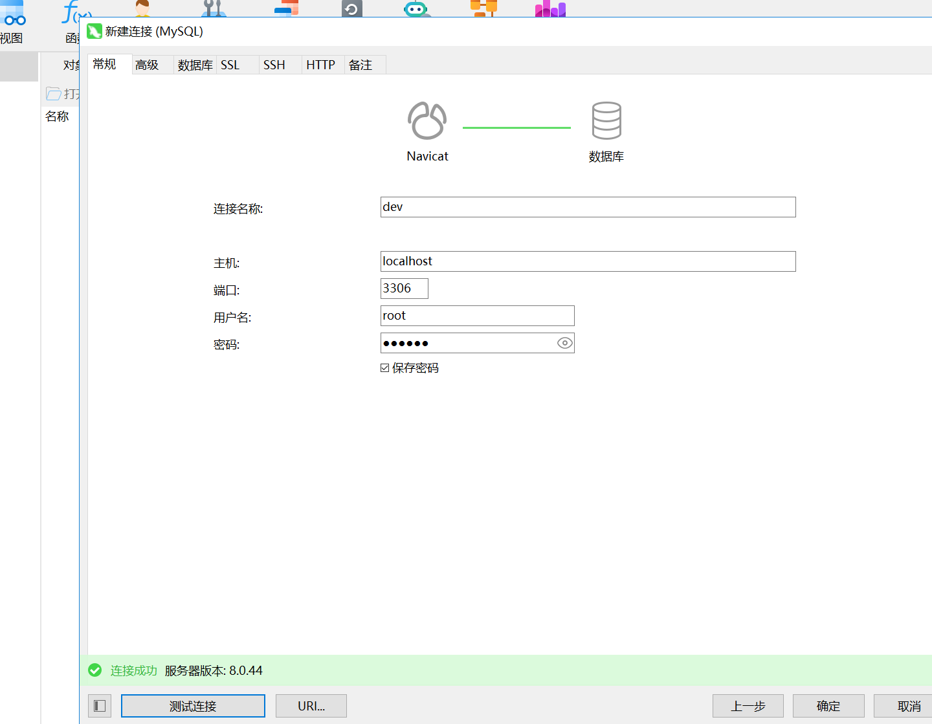Click User icon in Navicat main toolbar
The image size is (932, 724).
(x=142, y=8)
